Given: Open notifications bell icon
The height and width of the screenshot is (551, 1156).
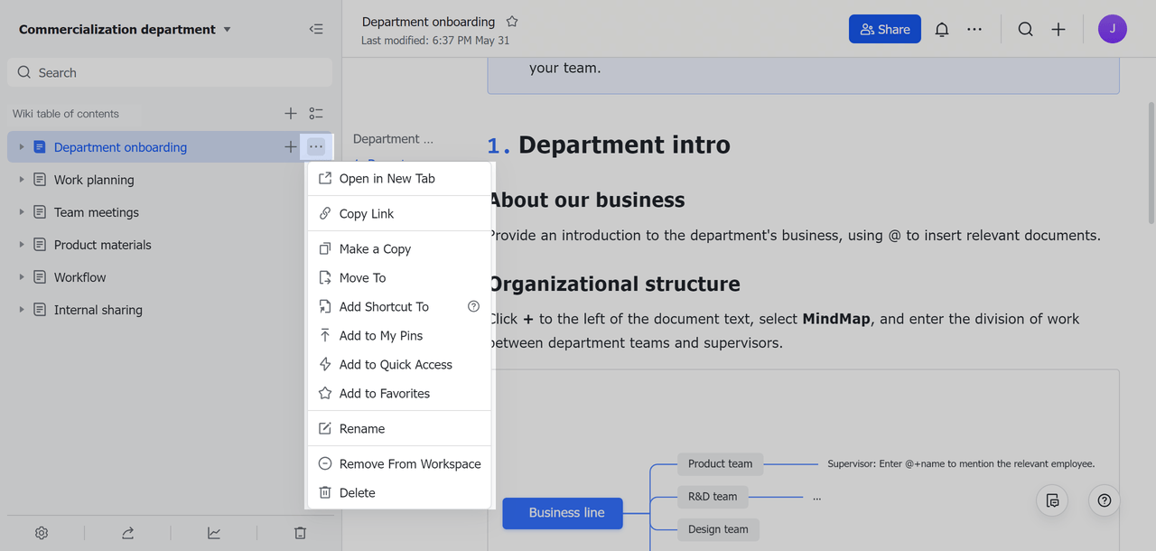Looking at the screenshot, I should pyautogui.click(x=942, y=29).
